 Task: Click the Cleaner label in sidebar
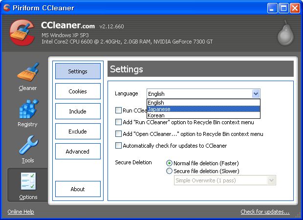[x=28, y=88]
